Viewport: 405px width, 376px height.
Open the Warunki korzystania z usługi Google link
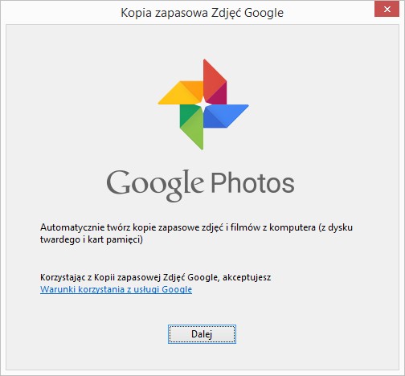116,289
